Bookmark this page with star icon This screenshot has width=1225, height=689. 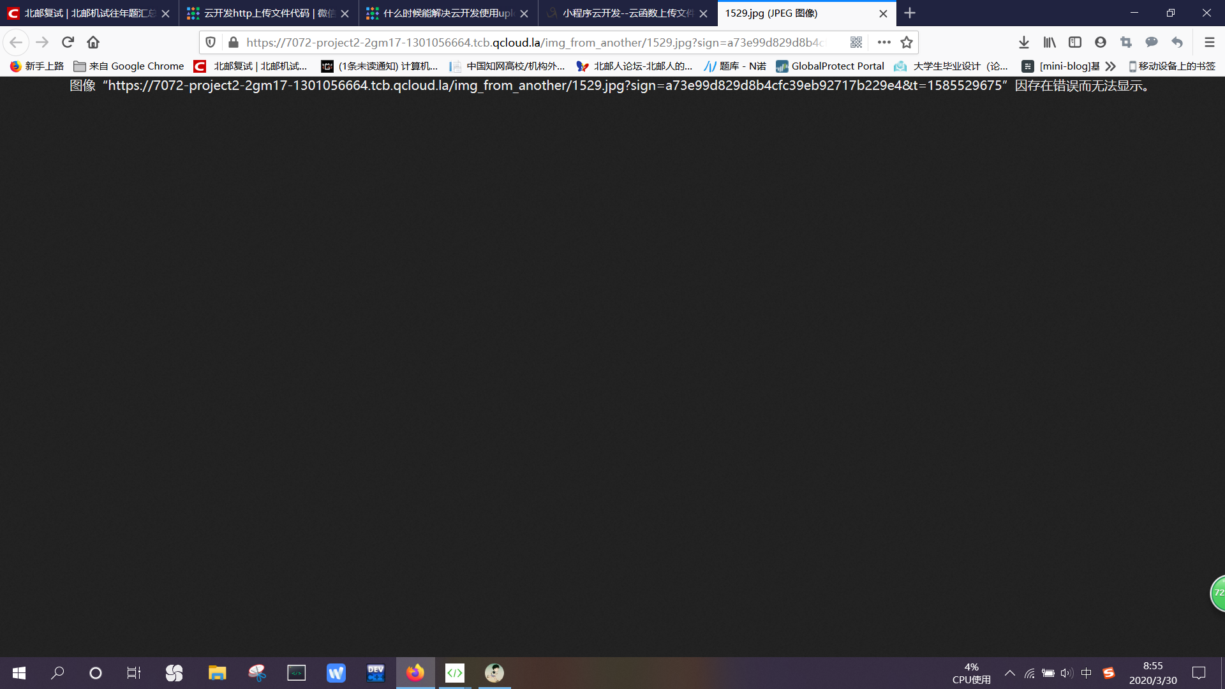906,42
